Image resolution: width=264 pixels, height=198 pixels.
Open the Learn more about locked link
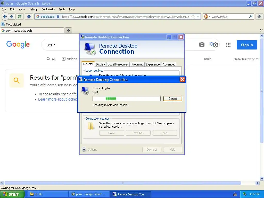pos(58,99)
